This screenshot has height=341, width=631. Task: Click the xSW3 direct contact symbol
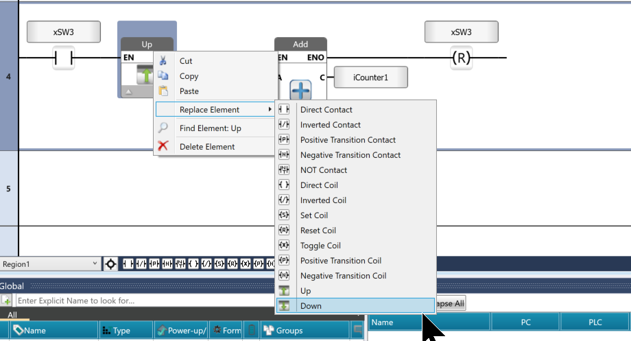click(x=63, y=58)
